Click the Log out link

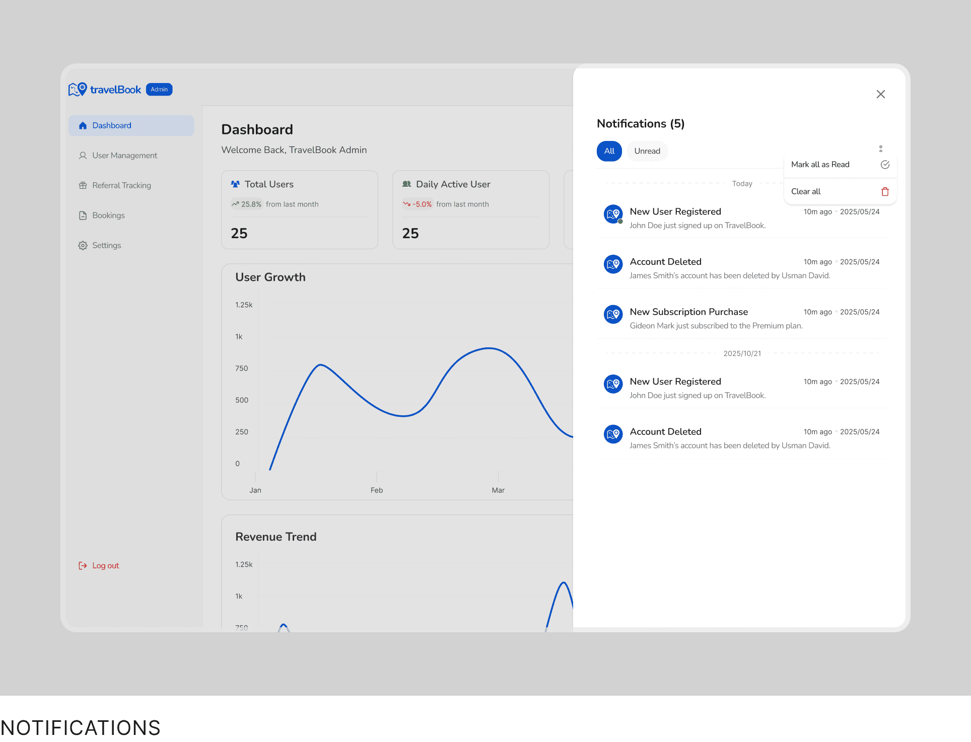pos(106,566)
